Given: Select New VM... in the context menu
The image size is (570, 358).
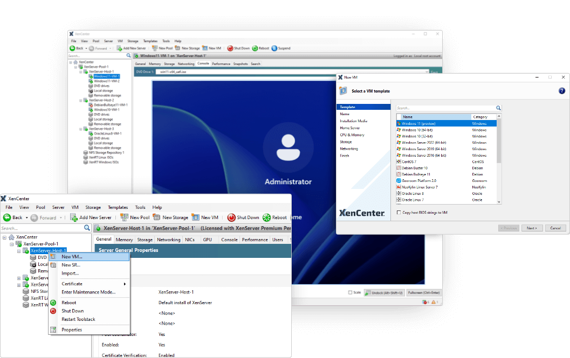Looking at the screenshot, I should 90,257.
